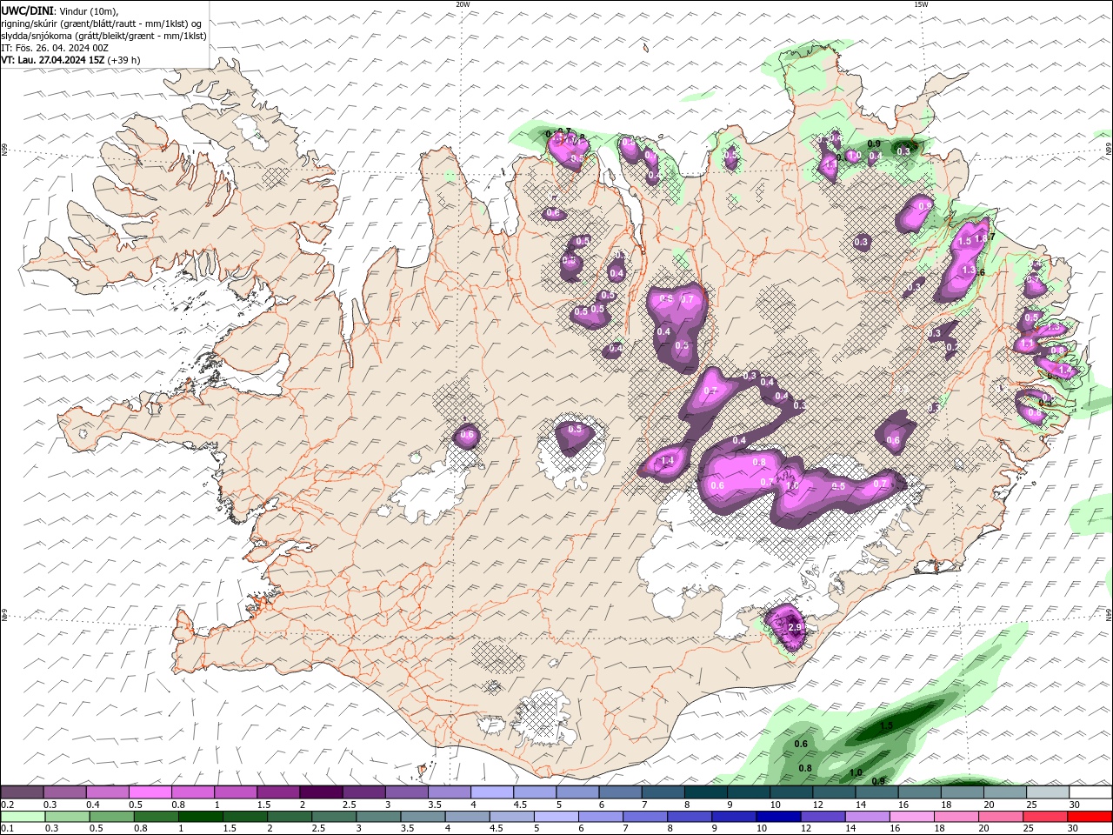Select deep navy lower swatch starting at 10
The width and height of the screenshot is (1113, 835).
pos(776,817)
